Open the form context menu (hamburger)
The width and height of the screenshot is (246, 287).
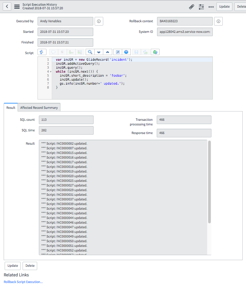pyautogui.click(x=17, y=7)
